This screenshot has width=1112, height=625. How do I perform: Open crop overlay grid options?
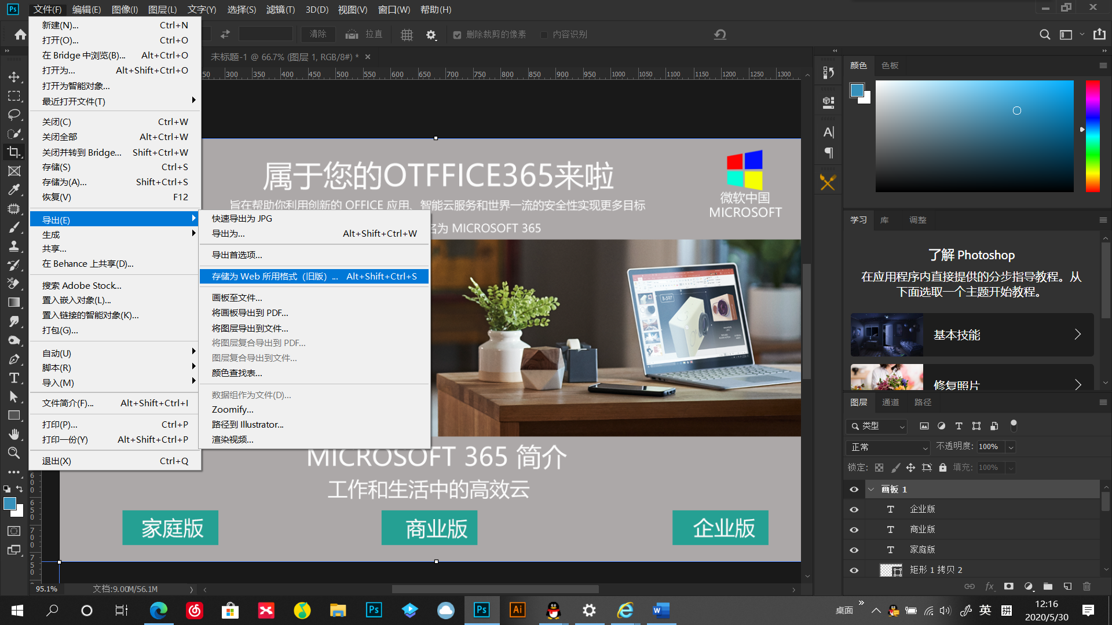[407, 35]
